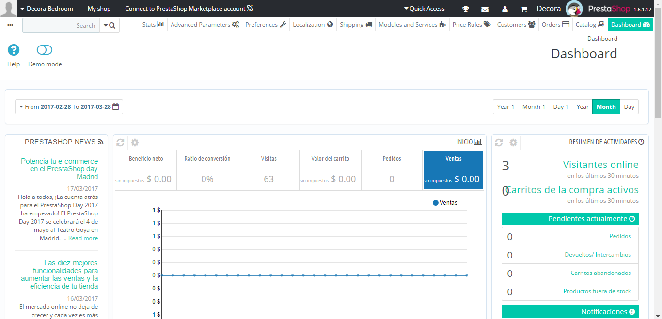Viewport: 662px width, 319px height.
Task: Open the Help question mark icon
Action: (14, 50)
